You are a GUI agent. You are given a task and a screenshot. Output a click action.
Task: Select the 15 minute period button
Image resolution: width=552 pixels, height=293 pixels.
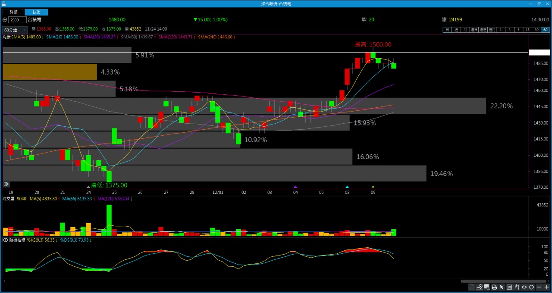point(527,30)
